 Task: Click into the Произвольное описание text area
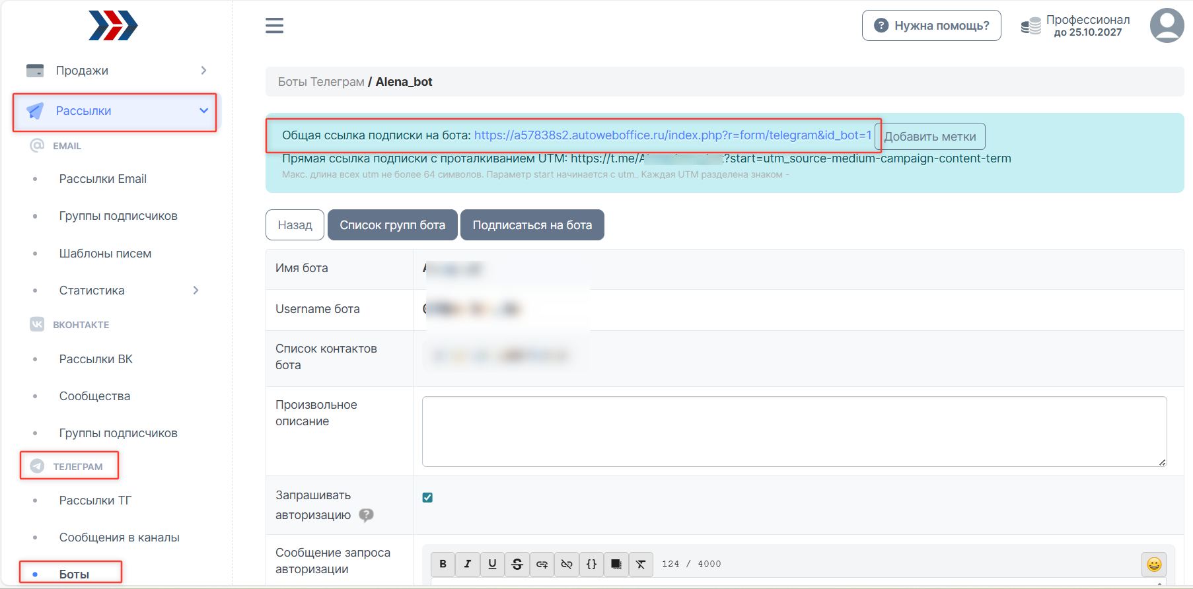point(793,431)
